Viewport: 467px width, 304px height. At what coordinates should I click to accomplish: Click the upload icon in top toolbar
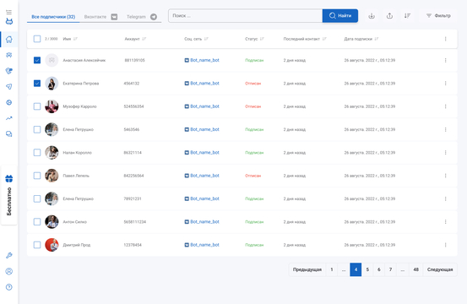(x=389, y=16)
